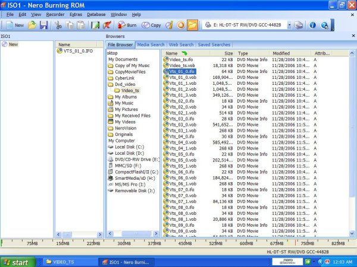This screenshot has width=357, height=267.
Task: Close the Browsers panel with its X
Action: (x=353, y=36)
